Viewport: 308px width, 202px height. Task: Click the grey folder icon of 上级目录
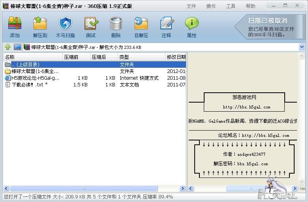(x=8, y=64)
